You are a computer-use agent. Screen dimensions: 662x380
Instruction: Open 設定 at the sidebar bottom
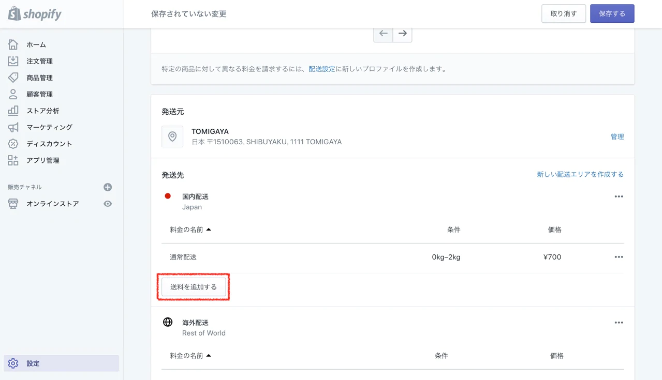point(33,363)
